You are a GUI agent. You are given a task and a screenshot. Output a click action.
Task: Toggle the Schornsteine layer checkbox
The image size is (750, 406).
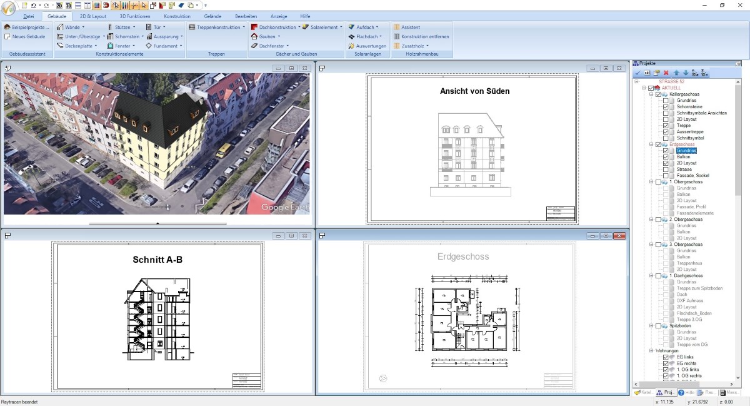pos(666,107)
